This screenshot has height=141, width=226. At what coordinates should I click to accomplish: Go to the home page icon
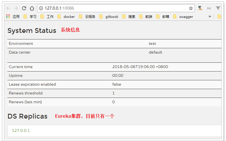32,8
